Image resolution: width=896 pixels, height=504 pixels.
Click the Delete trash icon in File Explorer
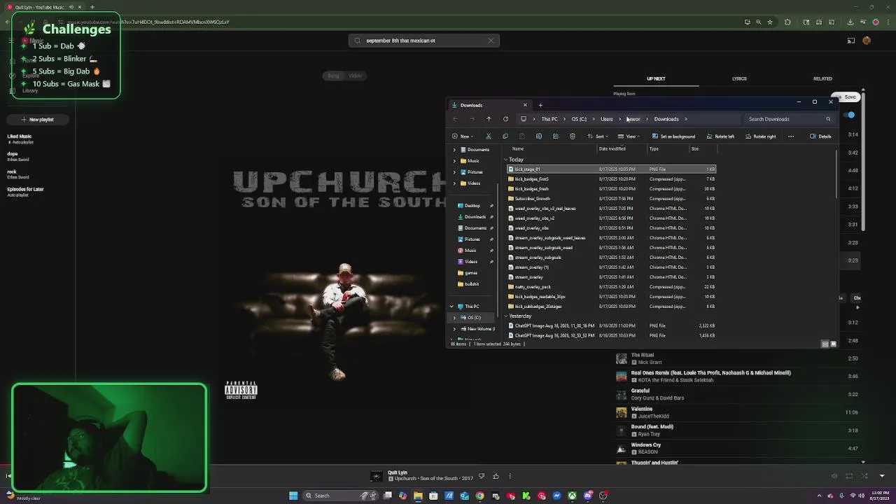tap(573, 136)
